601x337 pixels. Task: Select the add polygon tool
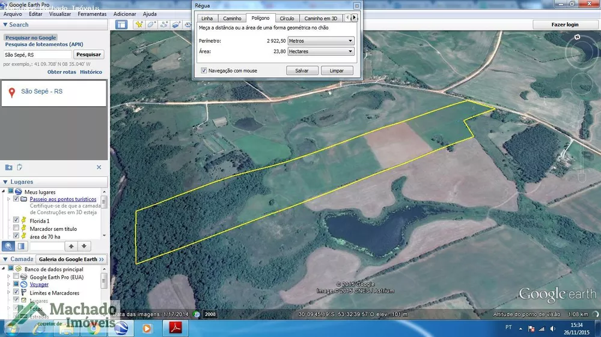tap(151, 25)
